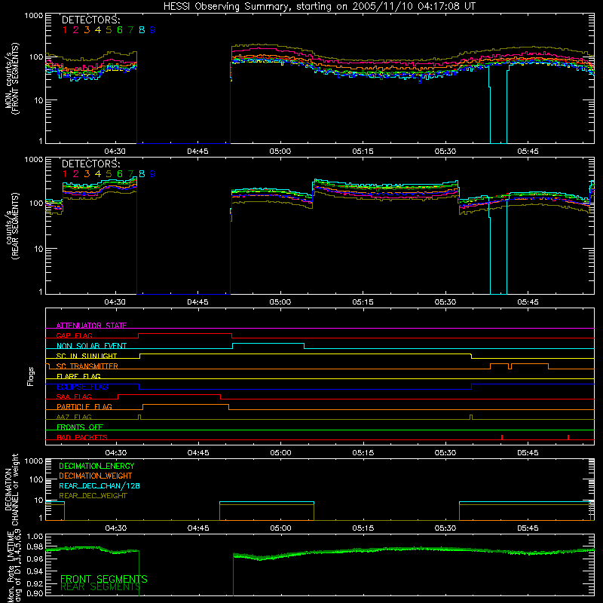Click the 04:30 tick under the front segments plot
The width and height of the screenshot is (603, 603).
pyautogui.click(x=115, y=152)
